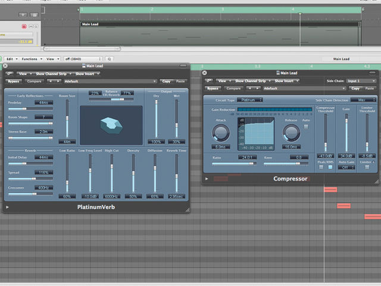
Task: Open View menu in piano roll toolbar
Action: click(52, 59)
